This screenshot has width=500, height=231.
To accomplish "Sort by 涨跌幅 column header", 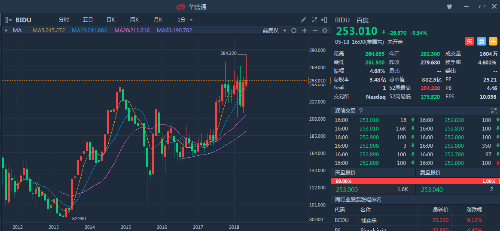I will pyautogui.click(x=474, y=210).
